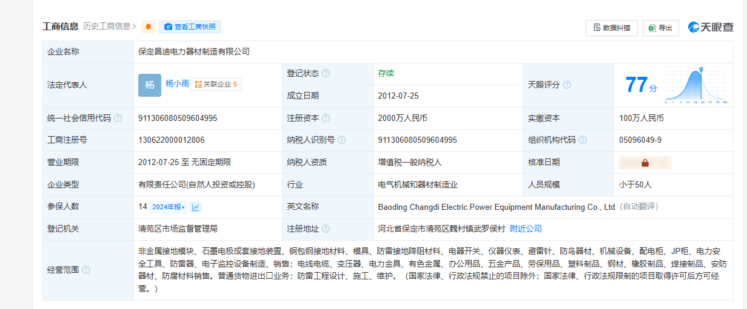Click the 导出 export button
The image size is (747, 309).
point(660,28)
